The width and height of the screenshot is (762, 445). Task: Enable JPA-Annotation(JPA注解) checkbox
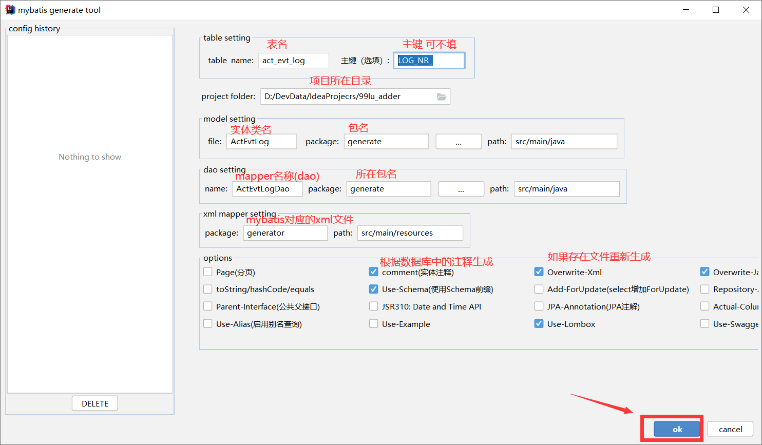[539, 306]
